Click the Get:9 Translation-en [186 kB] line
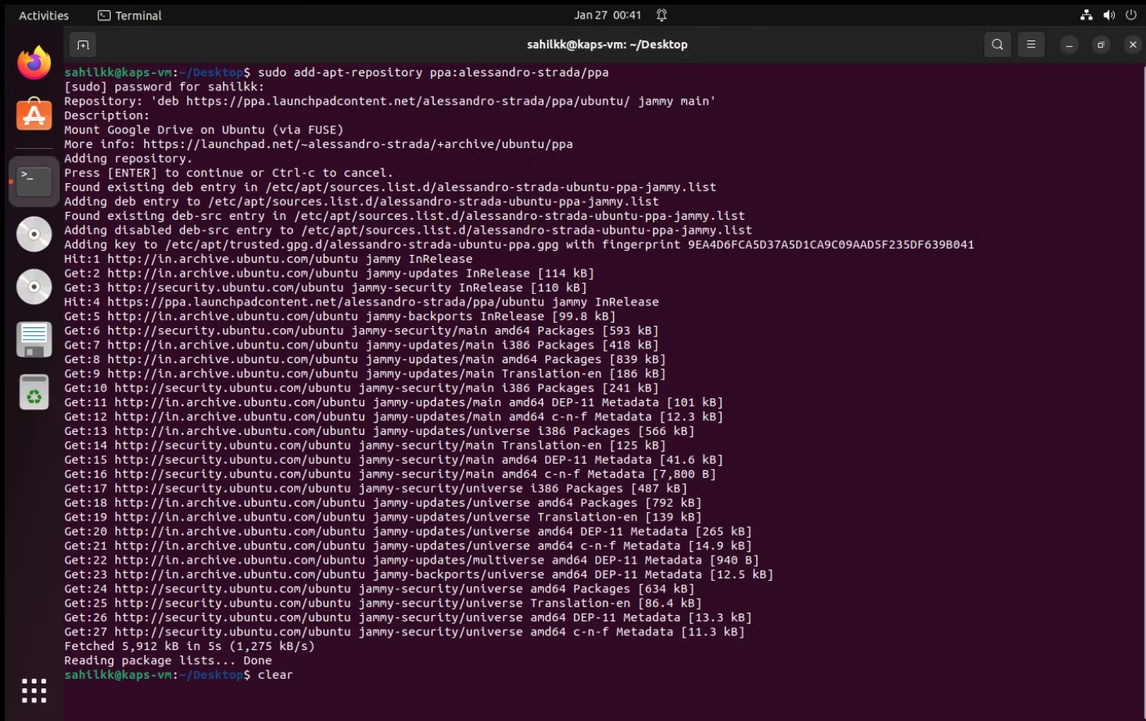 [x=365, y=373]
